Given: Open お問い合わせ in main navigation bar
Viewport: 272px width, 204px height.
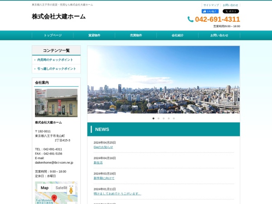Looking at the screenshot, I should click(219, 35).
